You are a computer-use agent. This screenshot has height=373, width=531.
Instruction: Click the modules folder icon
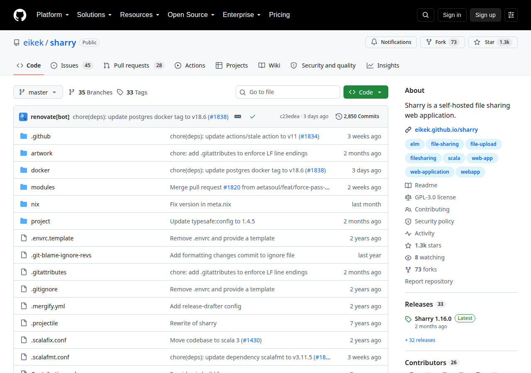[x=24, y=187]
